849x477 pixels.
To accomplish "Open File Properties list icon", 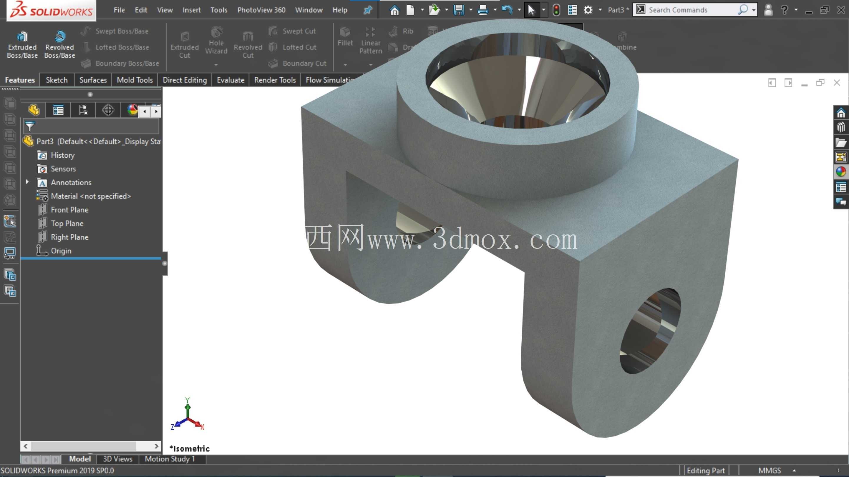I will pyautogui.click(x=573, y=10).
